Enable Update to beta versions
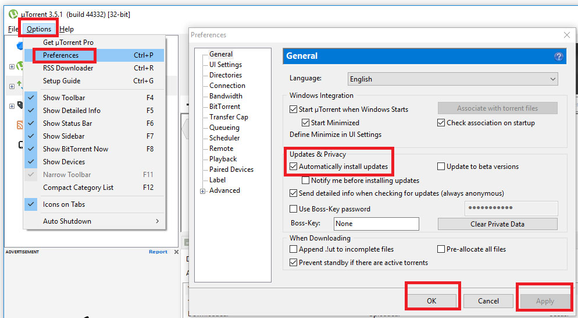Viewport: 578px width, 318px height. click(x=441, y=167)
